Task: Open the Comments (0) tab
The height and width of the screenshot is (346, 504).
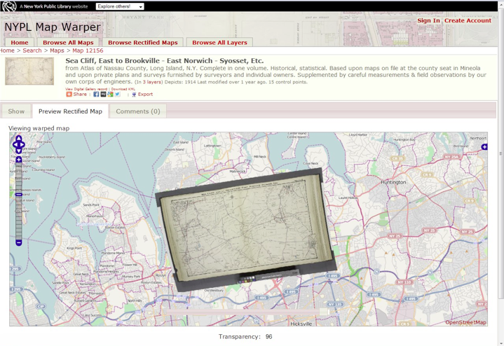Action: (138, 111)
